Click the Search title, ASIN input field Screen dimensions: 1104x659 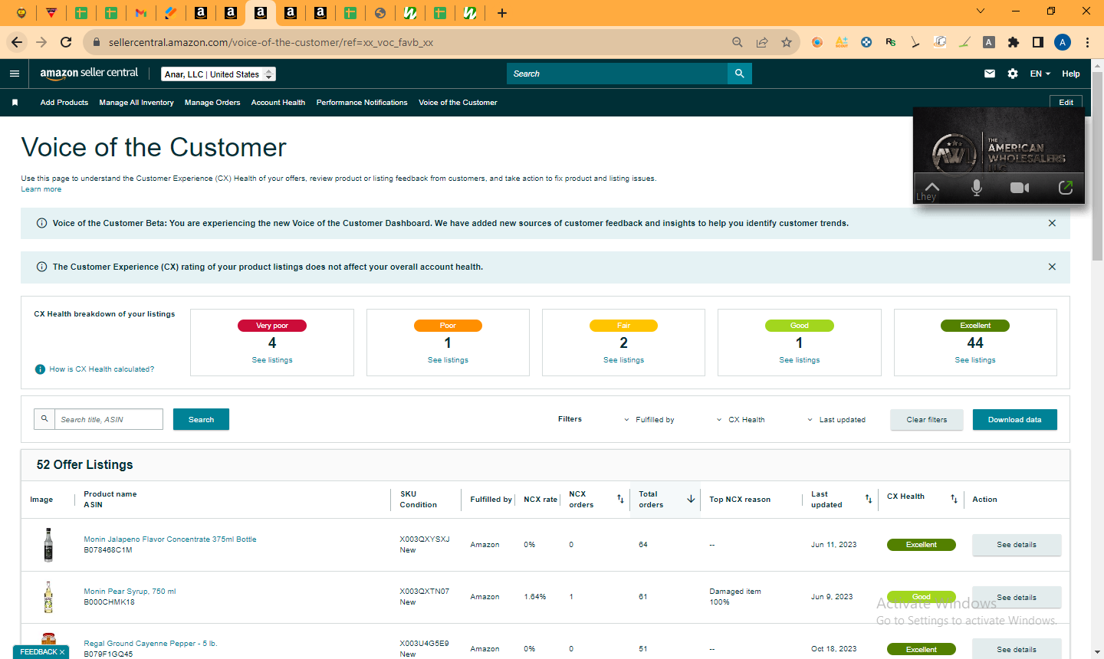109,419
